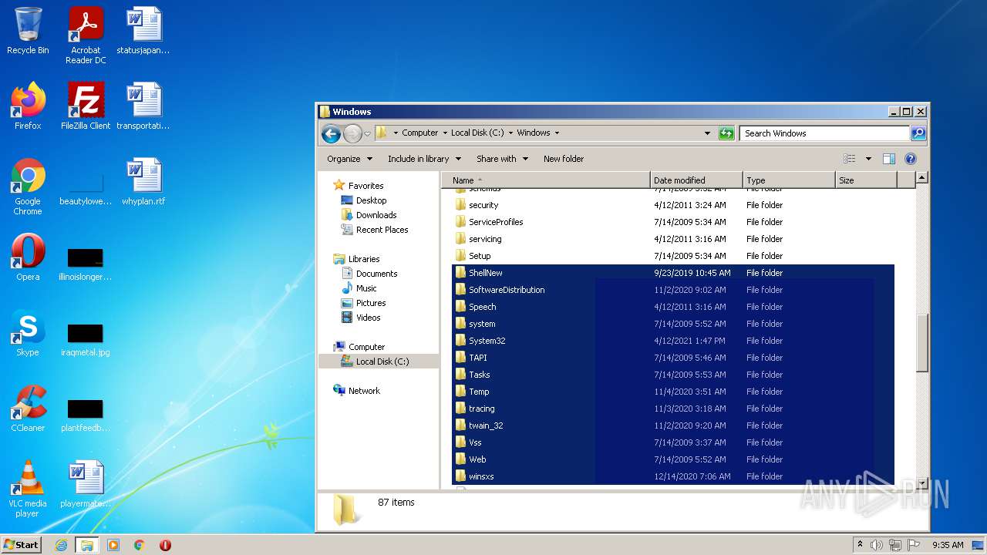Viewport: 987px width, 555px height.
Task: Click the Opera taskbar icon
Action: click(165, 545)
